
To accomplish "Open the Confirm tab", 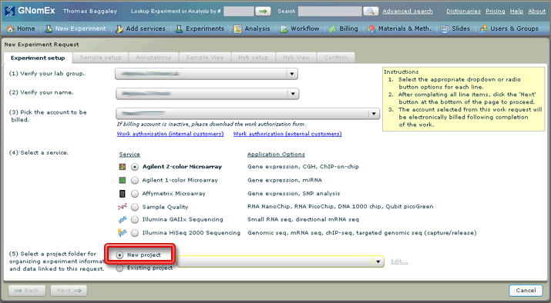I will point(336,58).
